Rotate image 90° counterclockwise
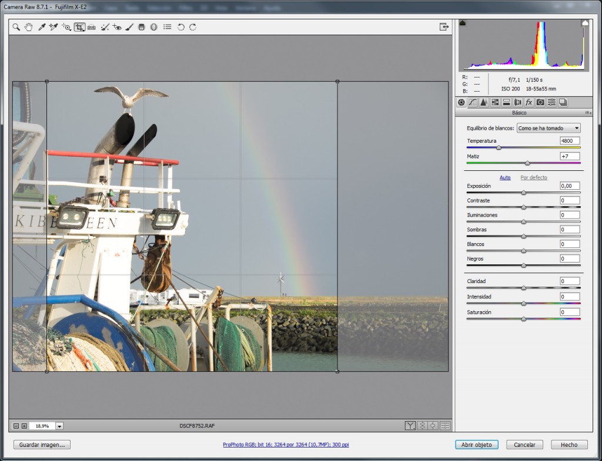This screenshot has width=602, height=461. pyautogui.click(x=181, y=27)
